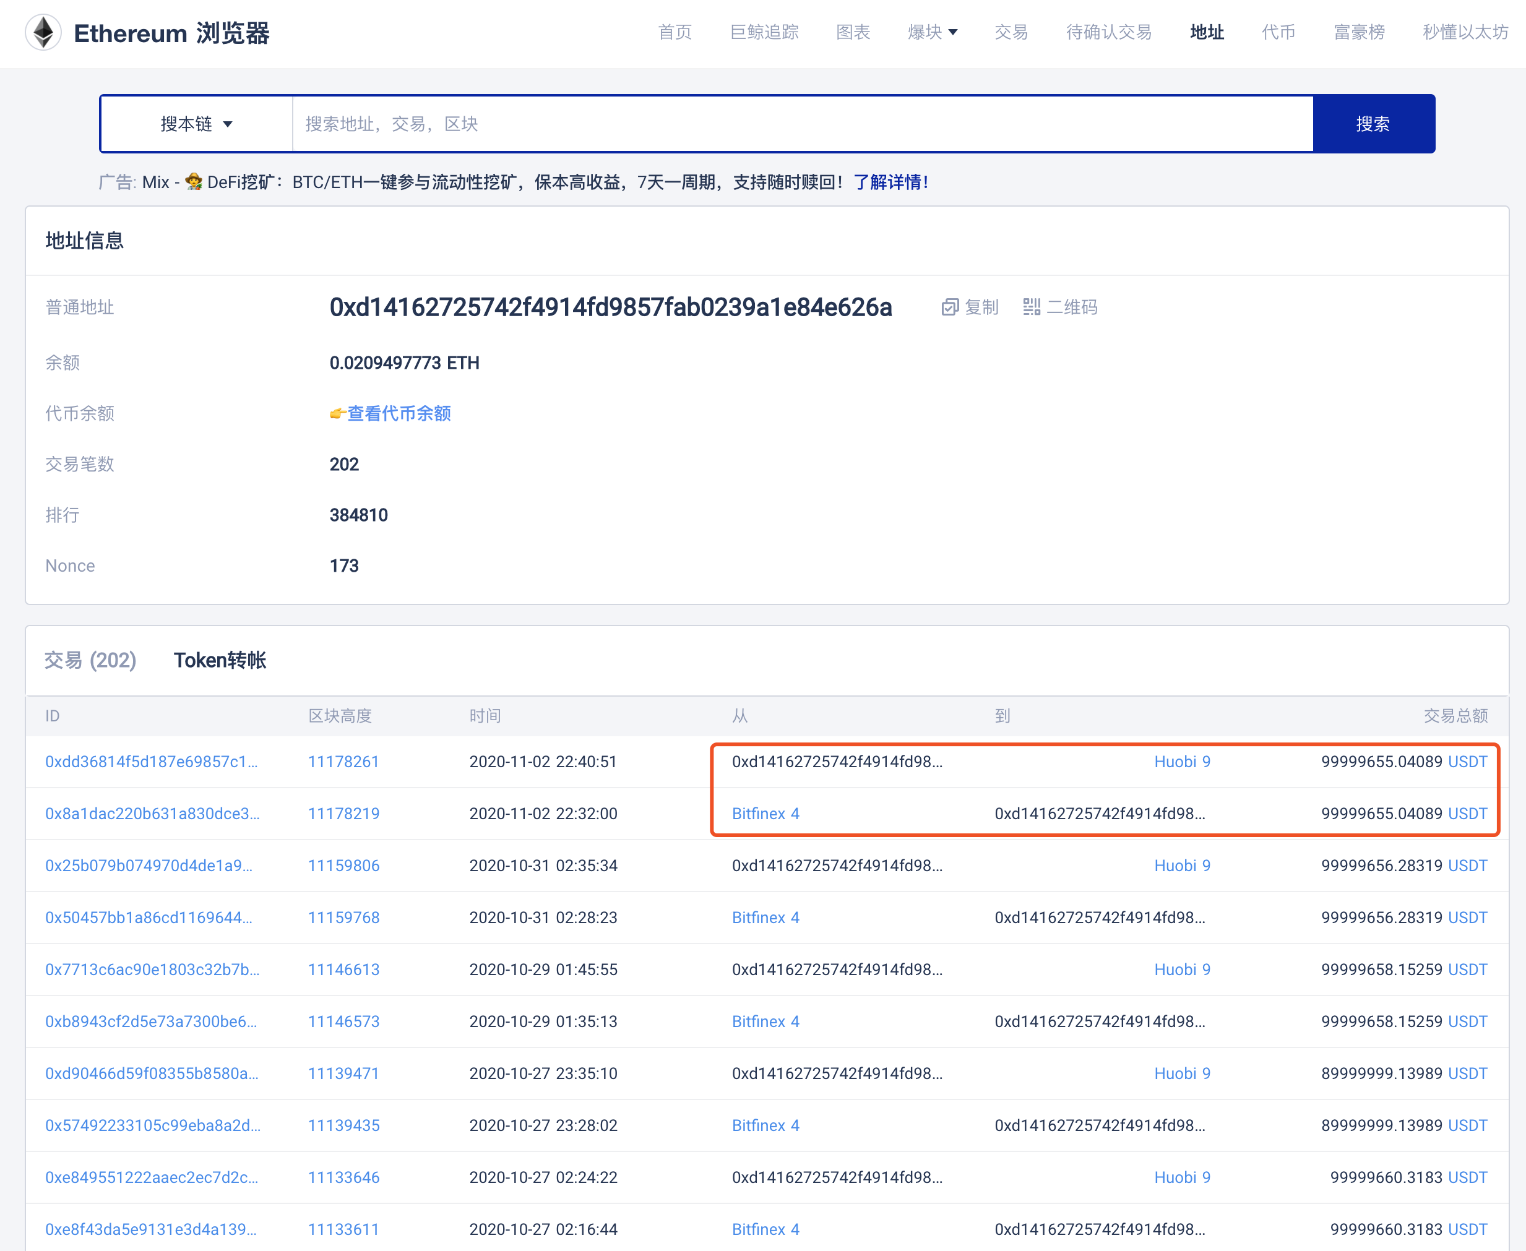Viewport: 1526px width, 1251px height.
Task: Open block 11159806
Action: 343,866
